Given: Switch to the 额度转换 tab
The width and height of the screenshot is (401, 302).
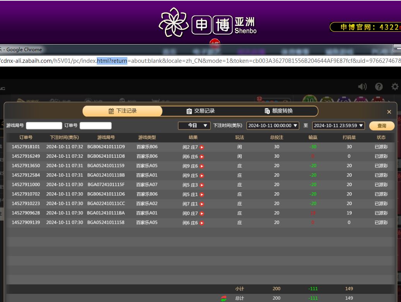Looking at the screenshot, I should point(278,111).
